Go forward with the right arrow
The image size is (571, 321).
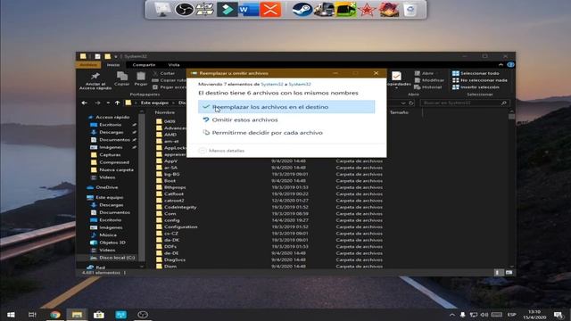click(97, 103)
